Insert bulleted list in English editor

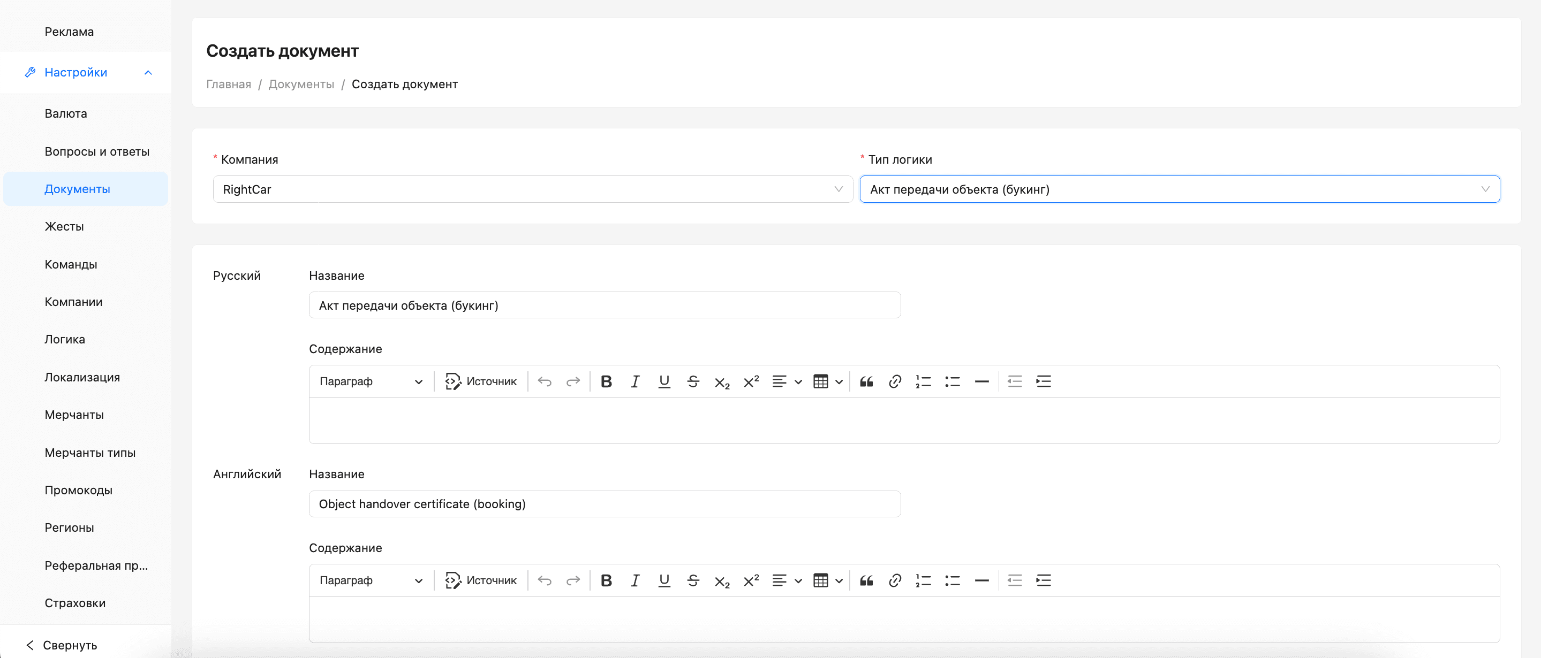click(953, 580)
